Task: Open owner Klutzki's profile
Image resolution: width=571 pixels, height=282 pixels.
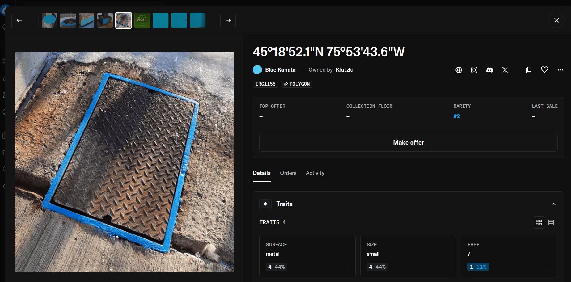Action: (345, 70)
